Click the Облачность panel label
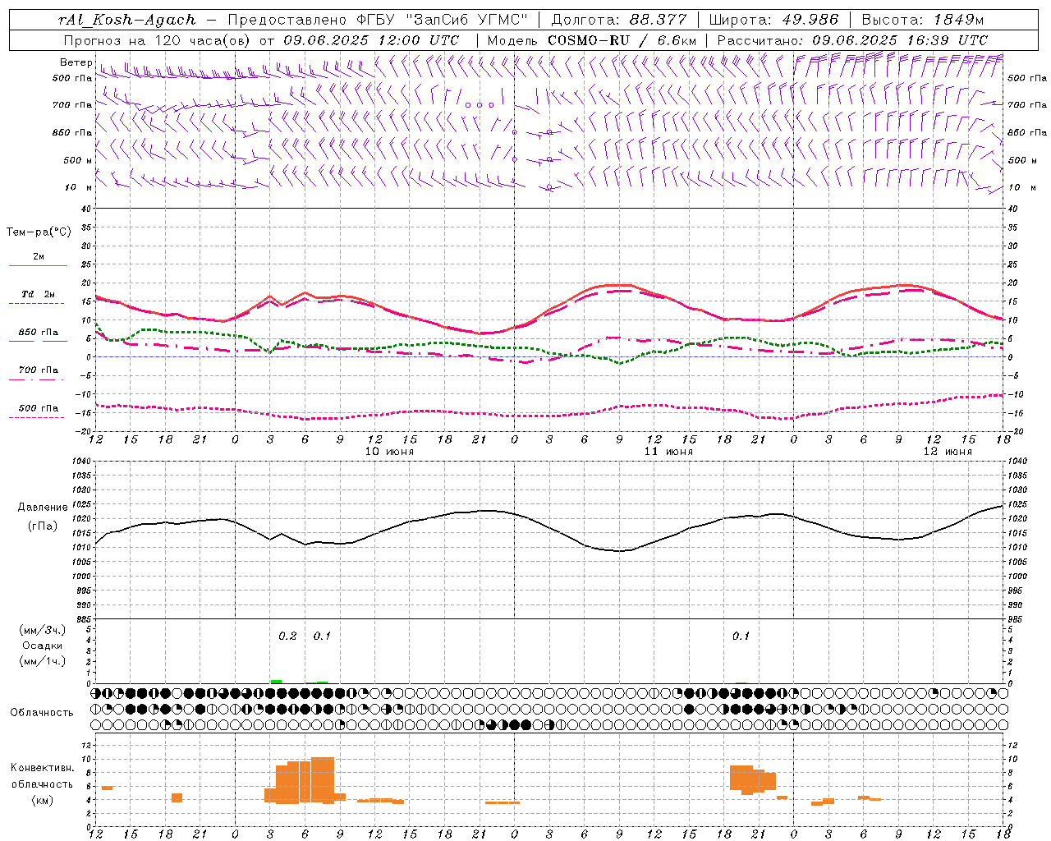 [x=42, y=713]
